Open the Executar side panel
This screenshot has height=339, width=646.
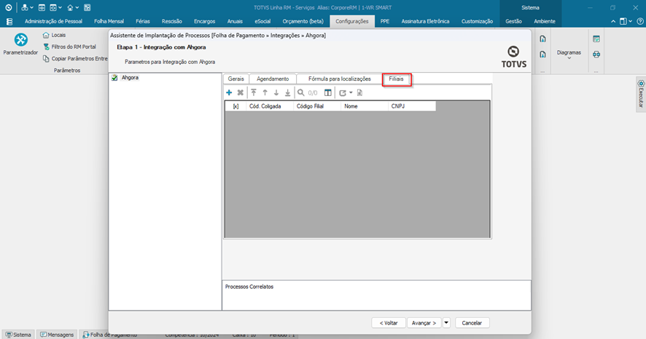point(641,94)
